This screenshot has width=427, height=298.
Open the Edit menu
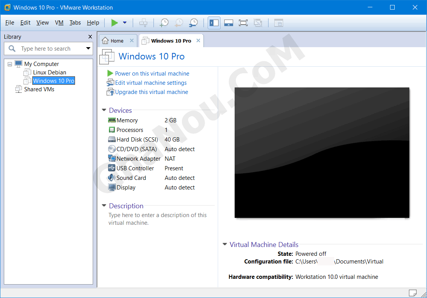[25, 23]
